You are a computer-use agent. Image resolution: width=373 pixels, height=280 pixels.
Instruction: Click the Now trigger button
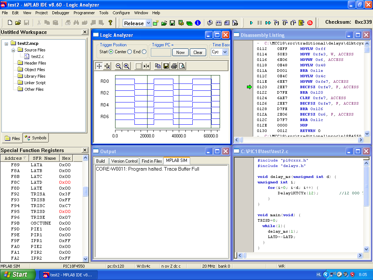180,52
